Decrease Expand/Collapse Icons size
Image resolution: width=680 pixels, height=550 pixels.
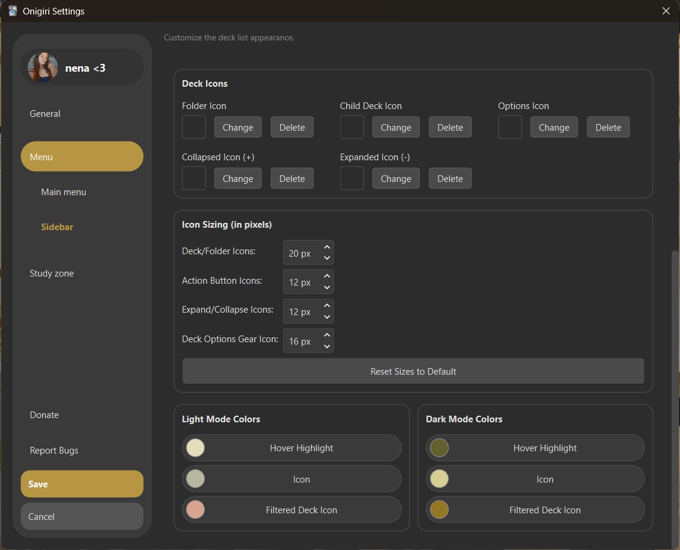point(327,317)
